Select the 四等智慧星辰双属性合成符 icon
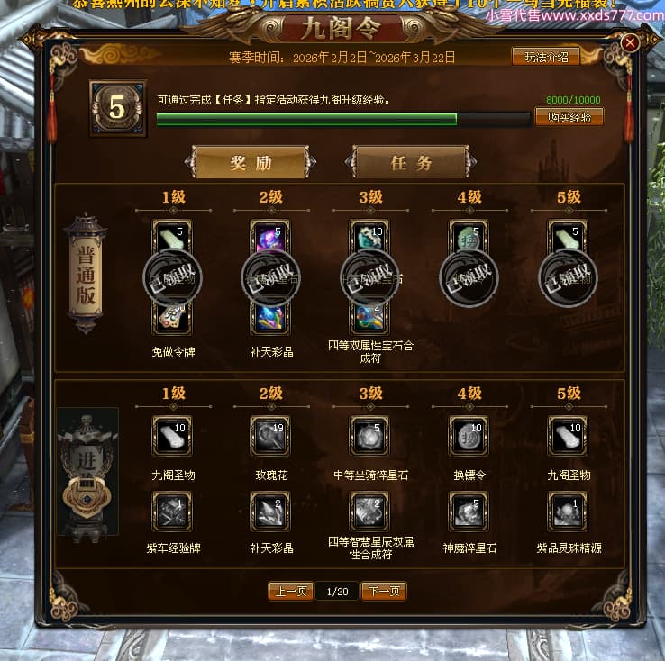The height and width of the screenshot is (661, 665). (x=369, y=511)
